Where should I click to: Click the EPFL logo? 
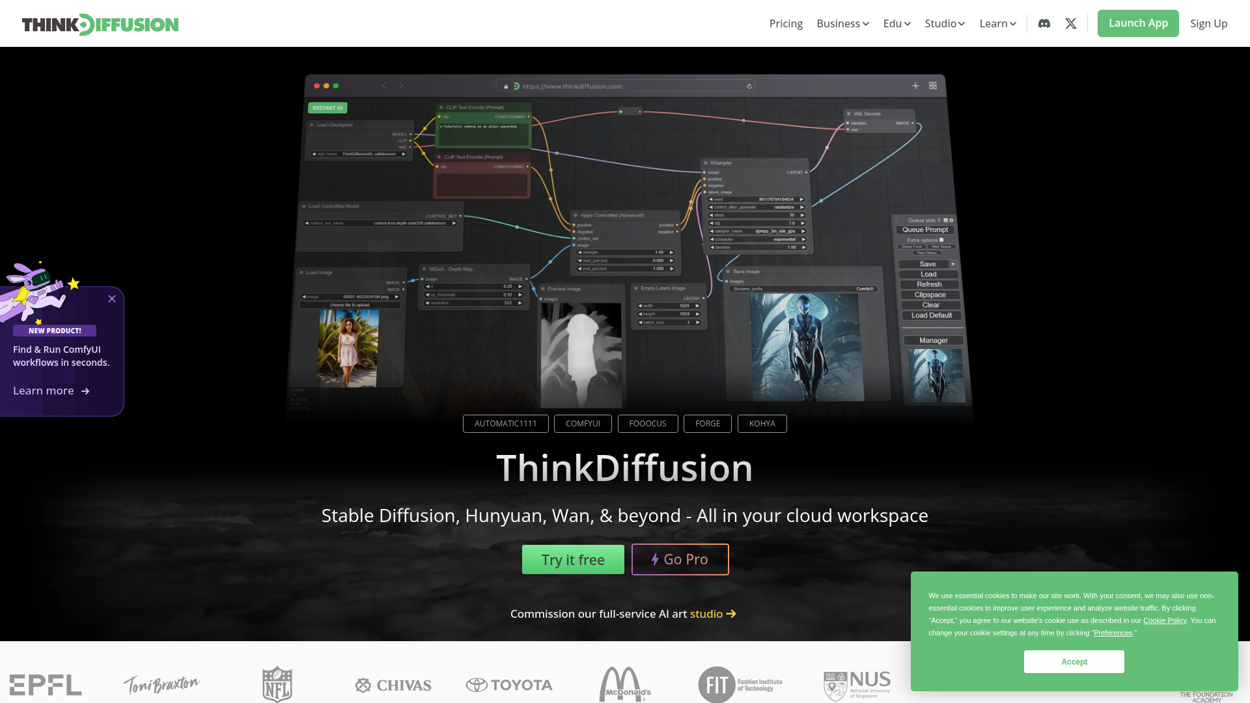point(46,685)
